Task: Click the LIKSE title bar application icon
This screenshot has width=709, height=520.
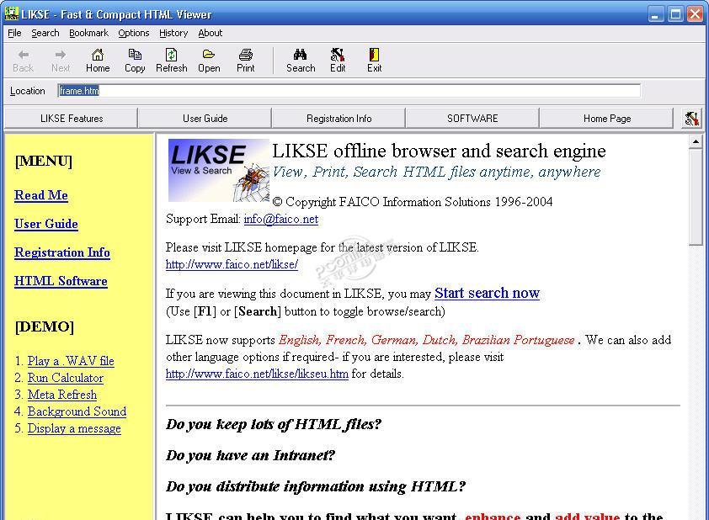Action: [11, 13]
